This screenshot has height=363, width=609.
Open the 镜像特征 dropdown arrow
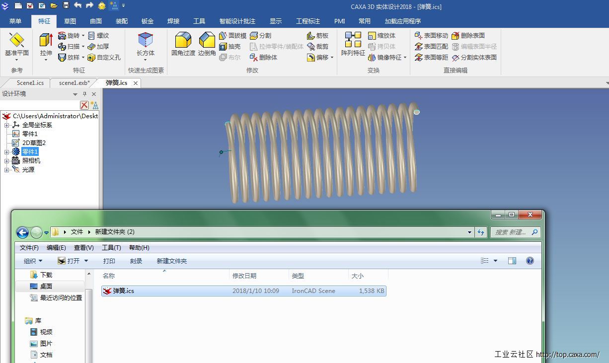pos(405,58)
